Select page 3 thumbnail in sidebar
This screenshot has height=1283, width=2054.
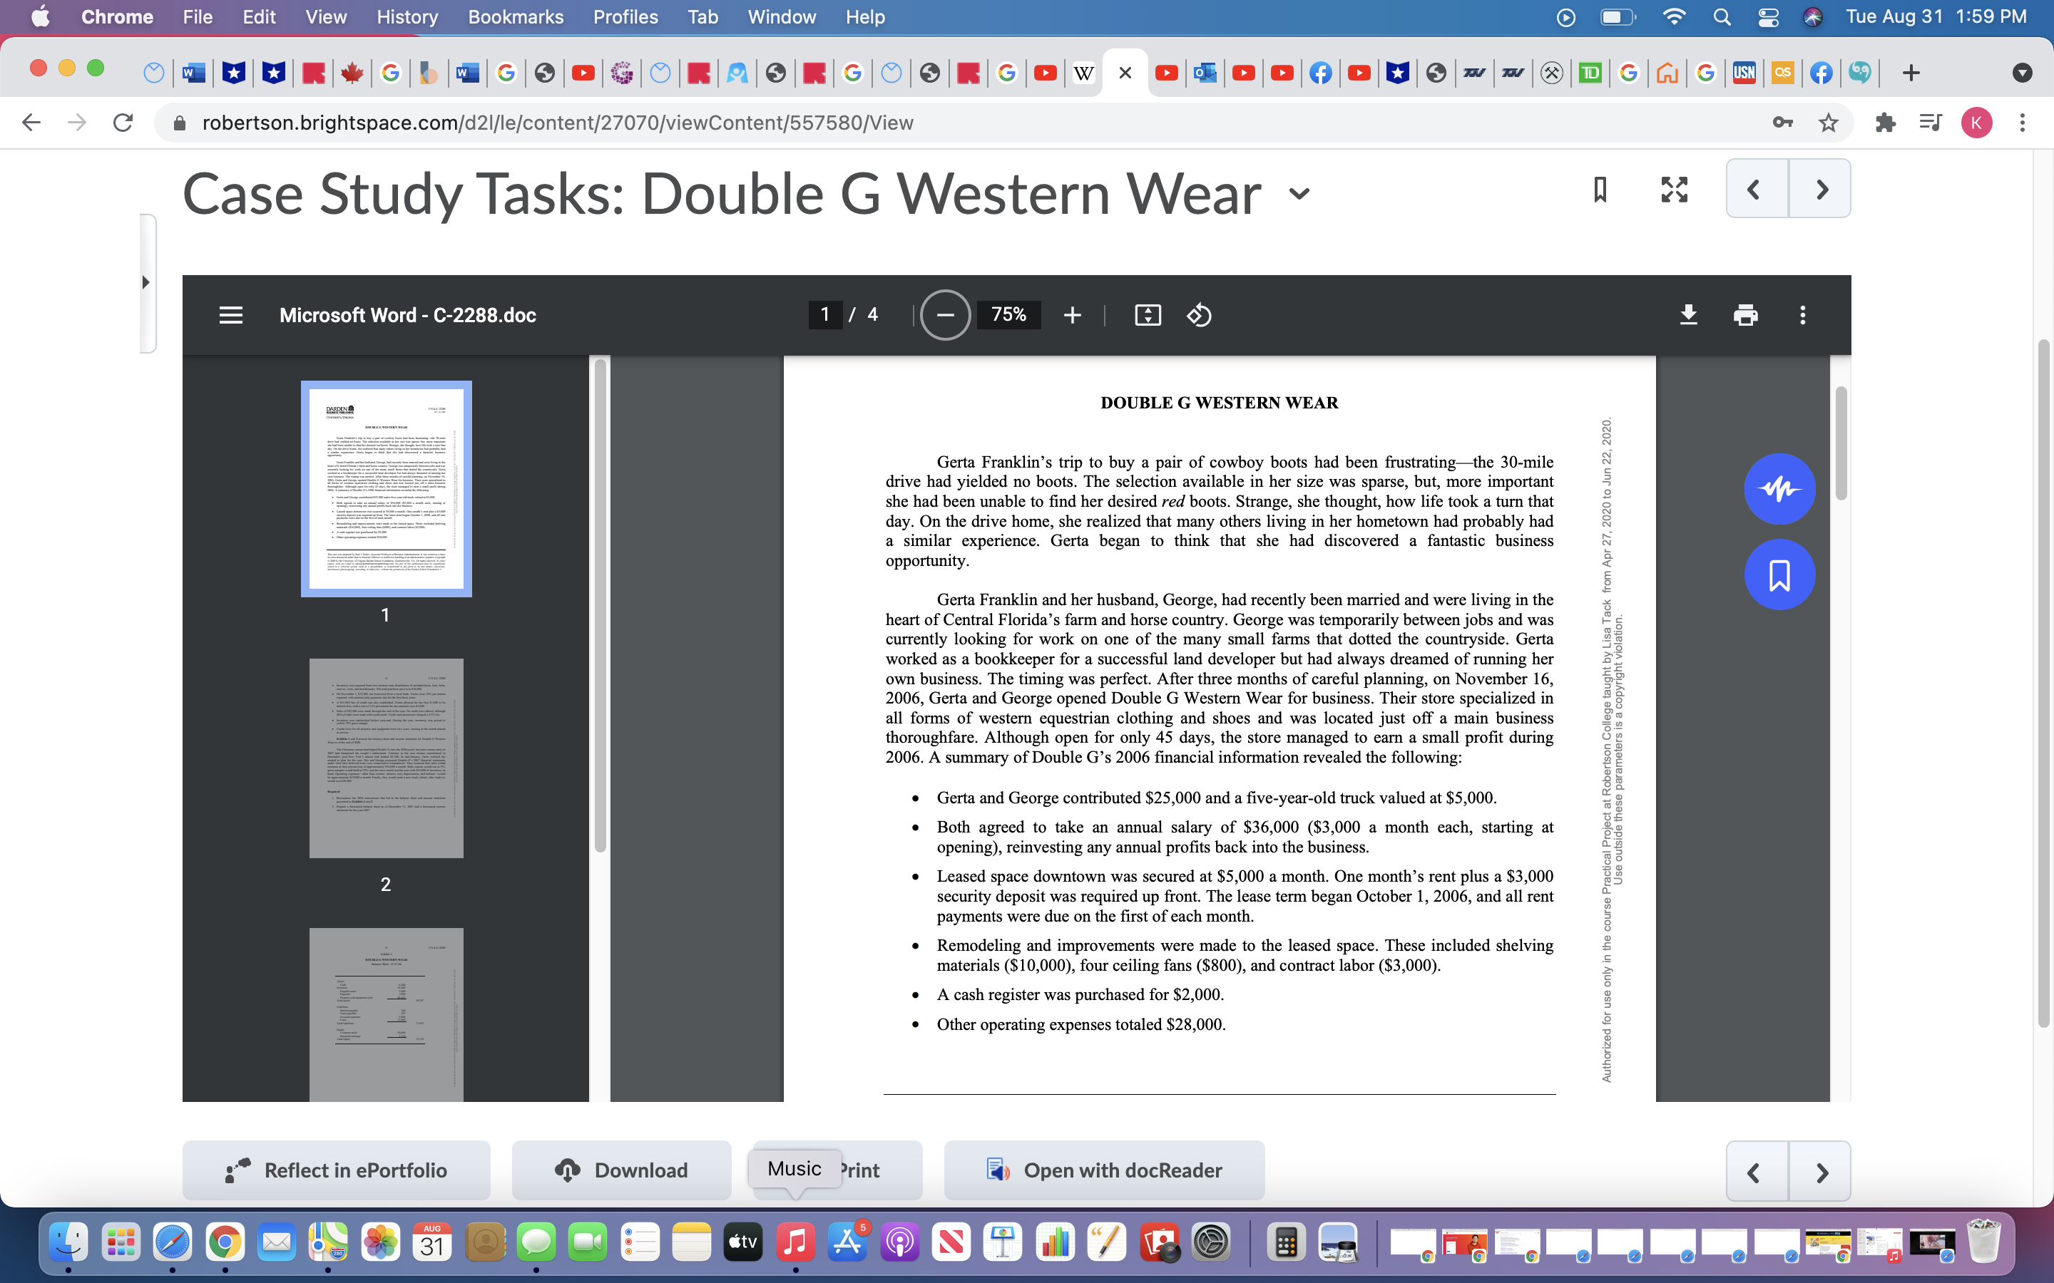[386, 1015]
